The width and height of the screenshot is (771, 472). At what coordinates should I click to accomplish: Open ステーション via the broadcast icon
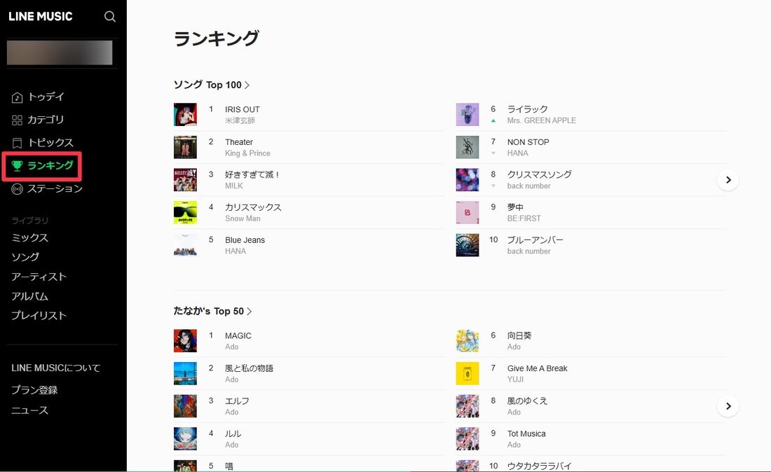pyautogui.click(x=15, y=188)
